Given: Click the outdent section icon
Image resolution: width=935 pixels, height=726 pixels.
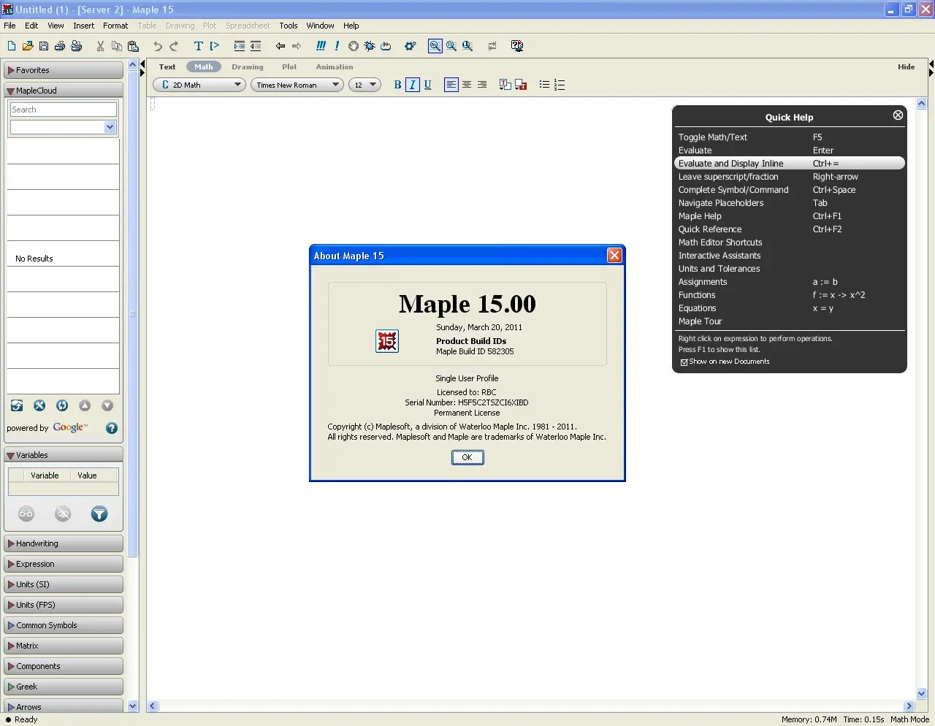Looking at the screenshot, I should (x=256, y=46).
